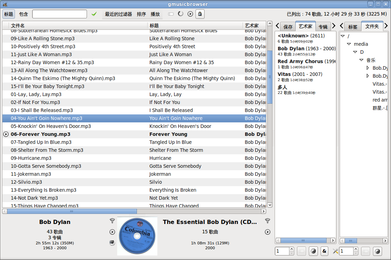Click the Columbia album cover thumbnail

137,236
